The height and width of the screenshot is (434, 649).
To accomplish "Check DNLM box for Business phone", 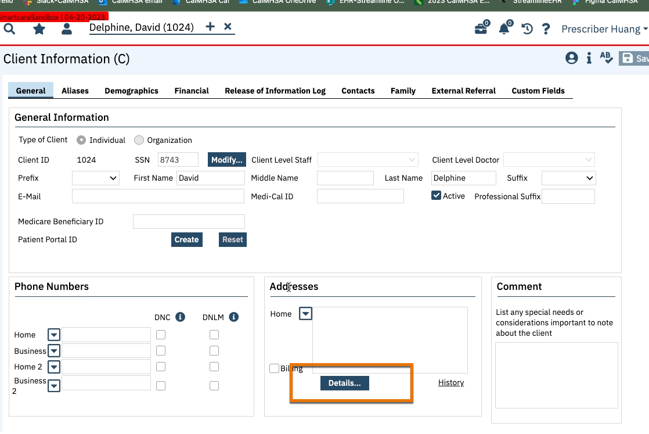I will (214, 351).
